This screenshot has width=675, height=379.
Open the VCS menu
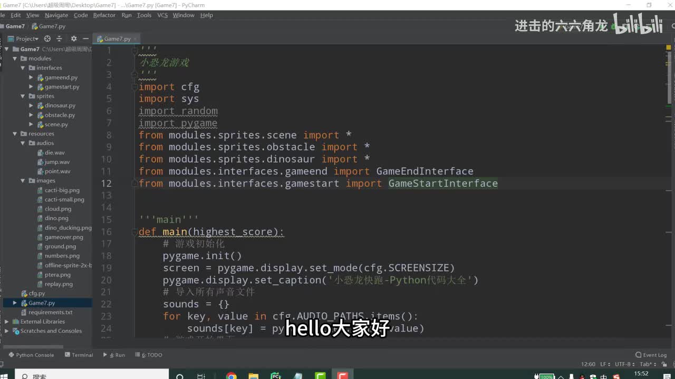[x=162, y=15]
